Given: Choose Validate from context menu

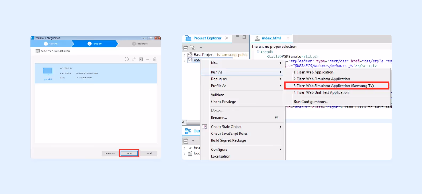Looking at the screenshot, I should [242, 95].
